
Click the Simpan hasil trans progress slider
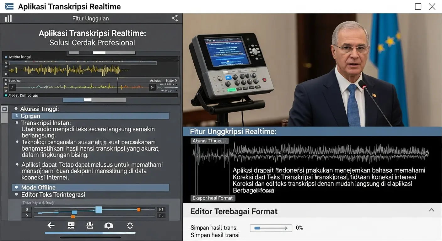271,228
